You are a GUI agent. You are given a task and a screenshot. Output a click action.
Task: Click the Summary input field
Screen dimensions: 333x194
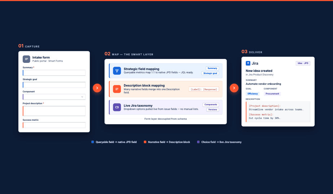[x=54, y=73]
